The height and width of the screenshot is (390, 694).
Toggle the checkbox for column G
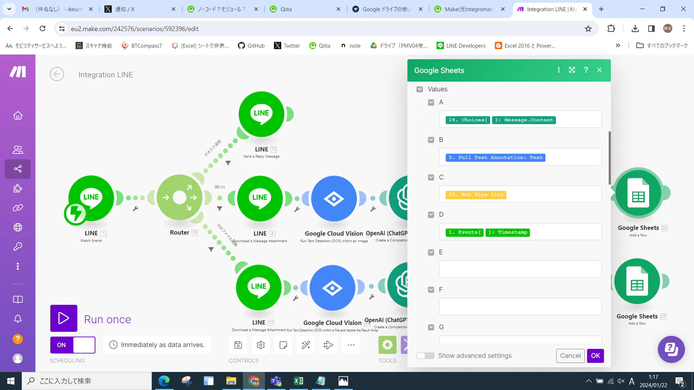(431, 327)
